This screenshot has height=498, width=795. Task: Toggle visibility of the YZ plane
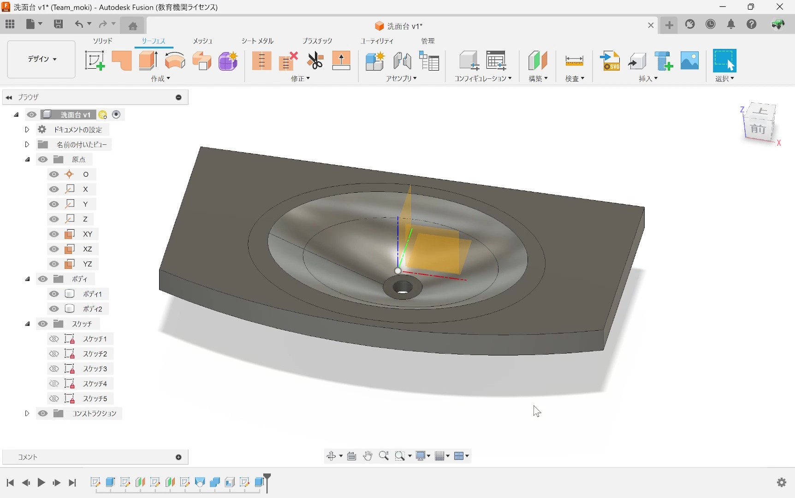point(54,264)
